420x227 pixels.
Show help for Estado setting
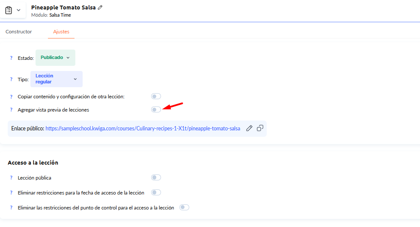[11, 58]
